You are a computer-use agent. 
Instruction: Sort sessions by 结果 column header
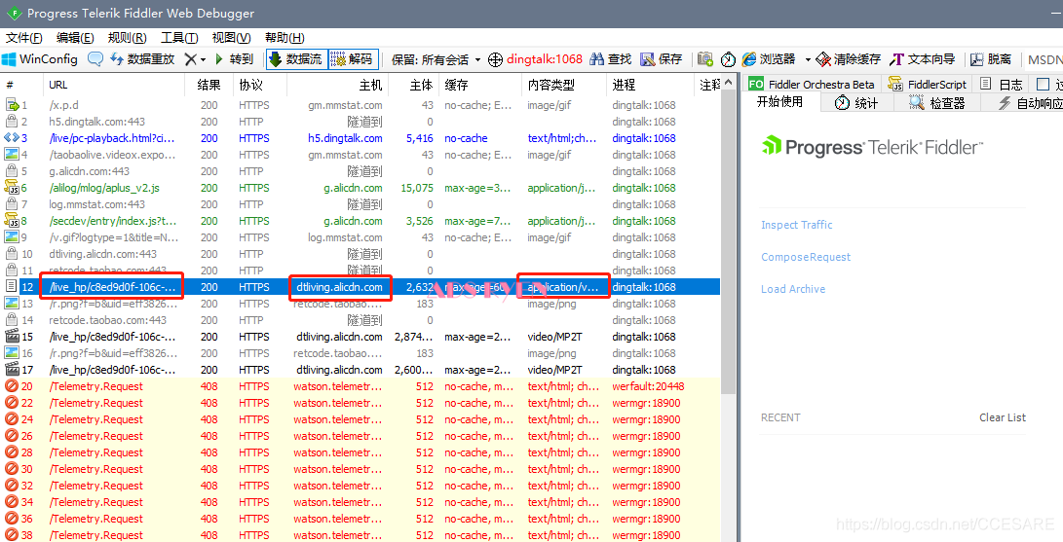[209, 86]
